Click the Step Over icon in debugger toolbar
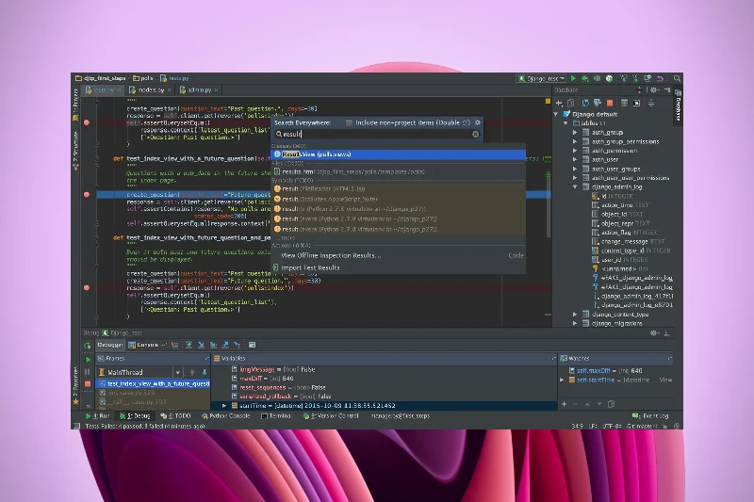This screenshot has width=754, height=502. point(189,345)
